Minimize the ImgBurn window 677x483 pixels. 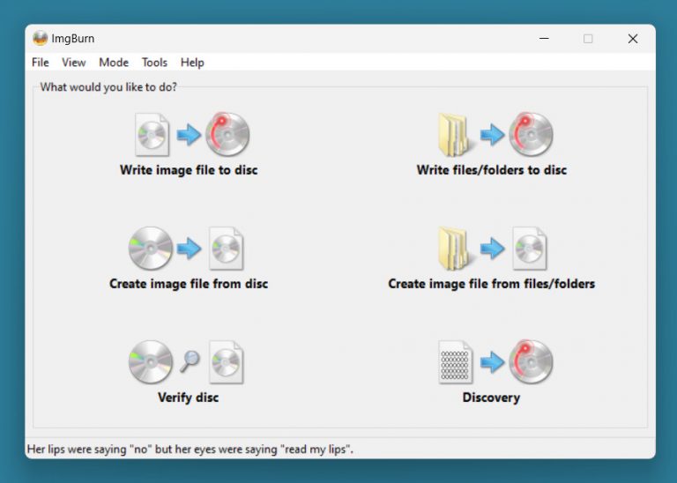point(544,39)
